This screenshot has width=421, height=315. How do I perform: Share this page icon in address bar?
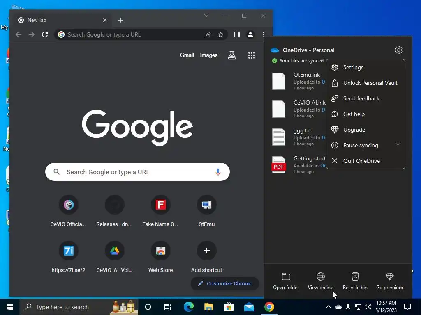[208, 34]
